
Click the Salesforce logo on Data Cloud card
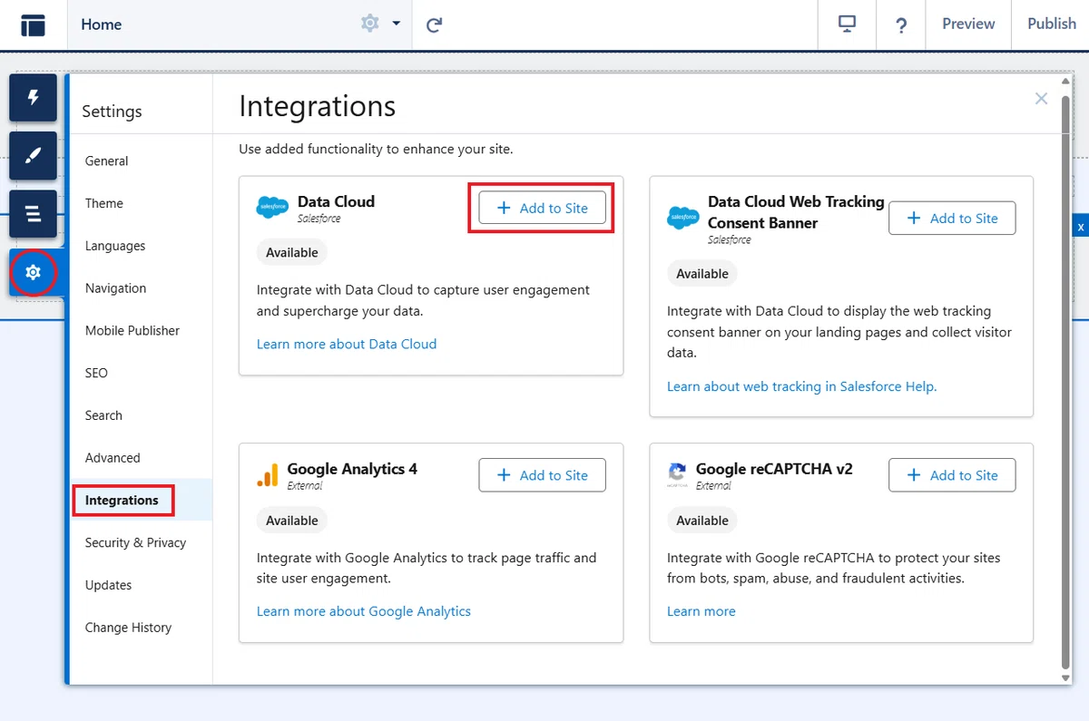272,208
